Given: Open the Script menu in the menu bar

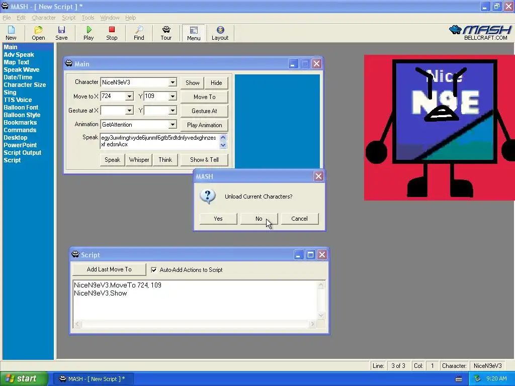Looking at the screenshot, I should point(68,18).
